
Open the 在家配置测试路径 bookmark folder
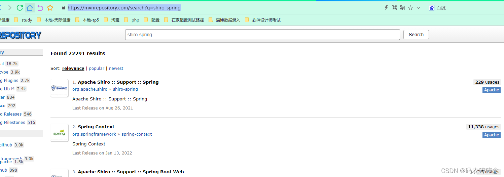(184, 20)
